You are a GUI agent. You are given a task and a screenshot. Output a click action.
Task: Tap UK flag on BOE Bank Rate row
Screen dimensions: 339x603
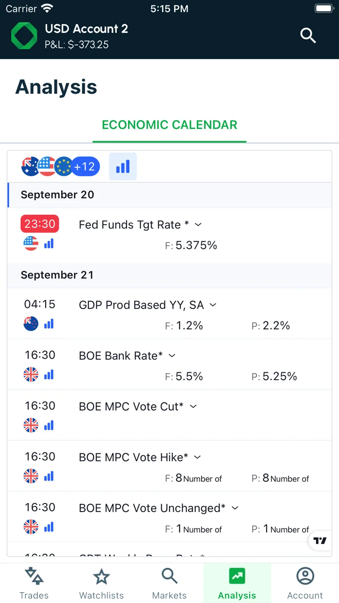click(31, 375)
